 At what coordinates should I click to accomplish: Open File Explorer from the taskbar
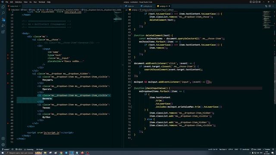tap(45, 153)
